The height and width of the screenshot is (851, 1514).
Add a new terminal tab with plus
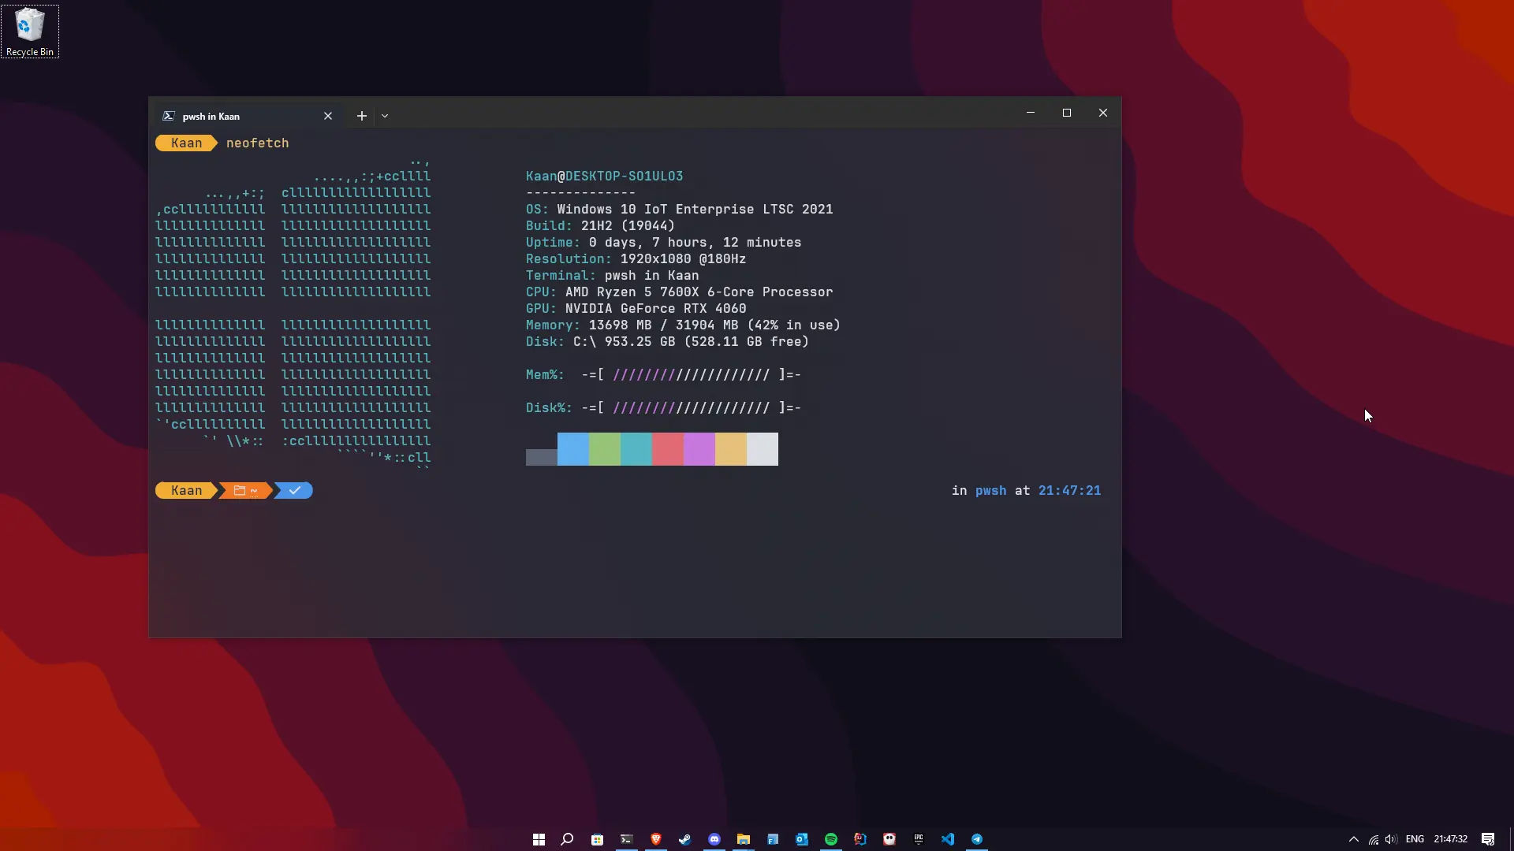click(x=362, y=116)
